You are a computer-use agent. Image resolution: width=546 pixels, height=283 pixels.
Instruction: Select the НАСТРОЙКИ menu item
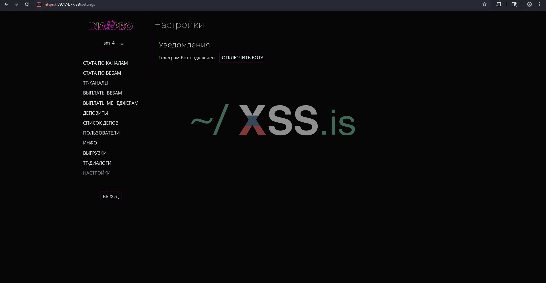(97, 173)
